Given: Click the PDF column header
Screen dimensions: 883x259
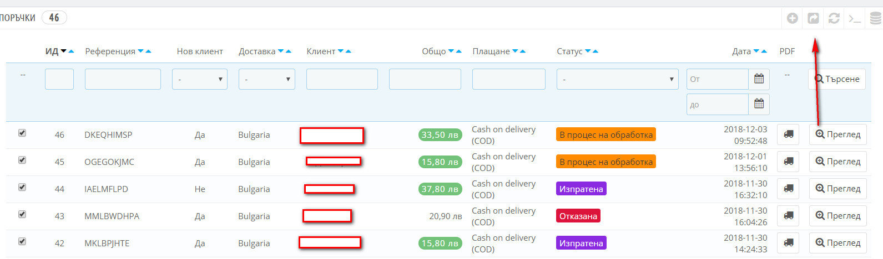Looking at the screenshot, I should tap(787, 51).
